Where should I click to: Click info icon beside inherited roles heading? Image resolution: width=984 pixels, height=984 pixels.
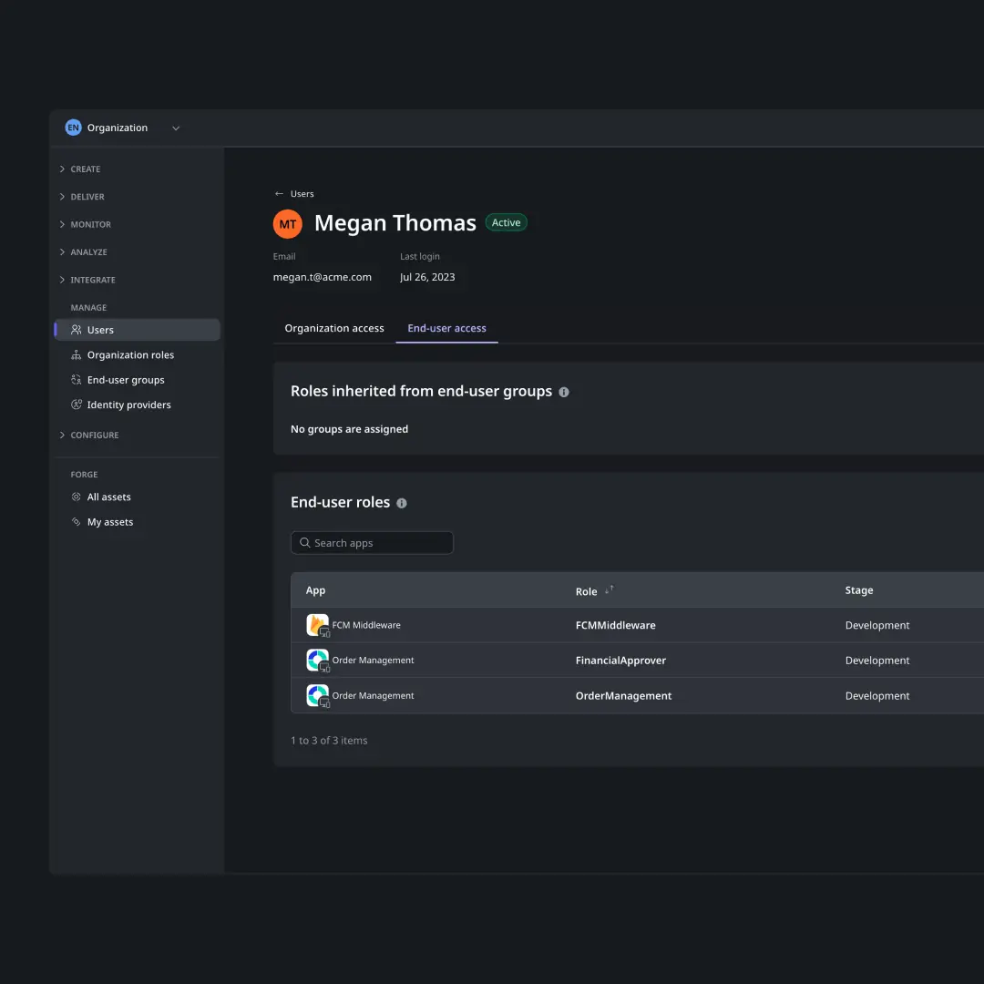click(564, 392)
